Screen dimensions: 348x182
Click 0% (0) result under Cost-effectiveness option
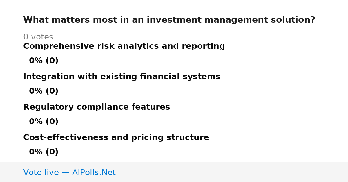[44, 152]
